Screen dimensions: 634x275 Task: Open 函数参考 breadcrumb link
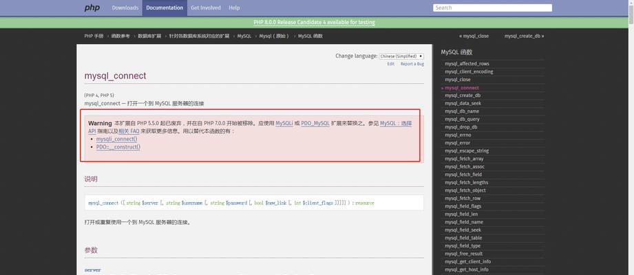(120, 36)
